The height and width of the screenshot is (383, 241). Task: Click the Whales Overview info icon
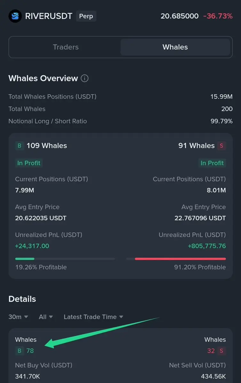[x=84, y=78]
